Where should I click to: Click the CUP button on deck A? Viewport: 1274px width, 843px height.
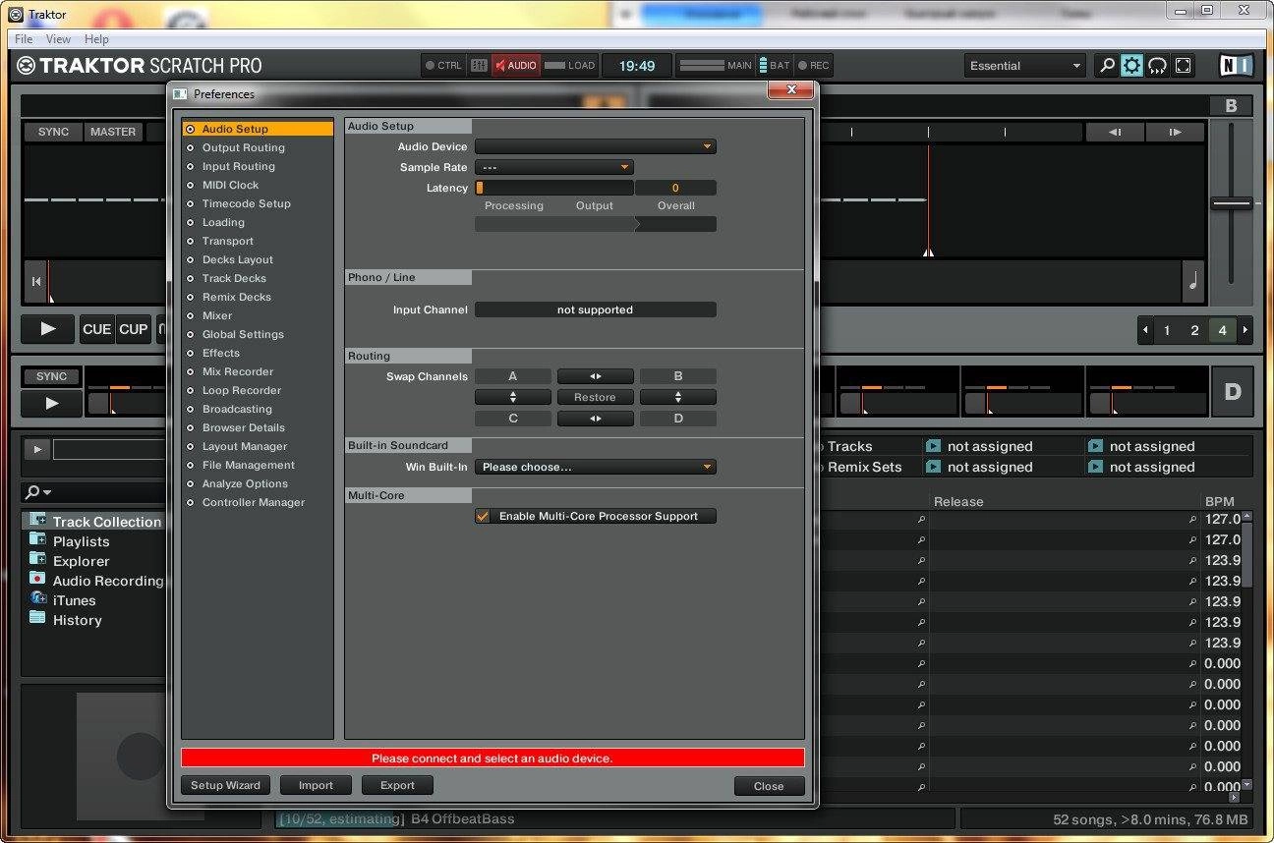pyautogui.click(x=134, y=329)
